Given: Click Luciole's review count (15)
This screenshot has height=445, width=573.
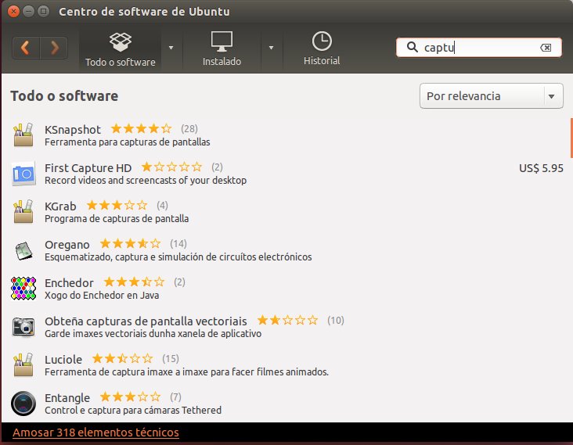Looking at the screenshot, I should point(171,359).
